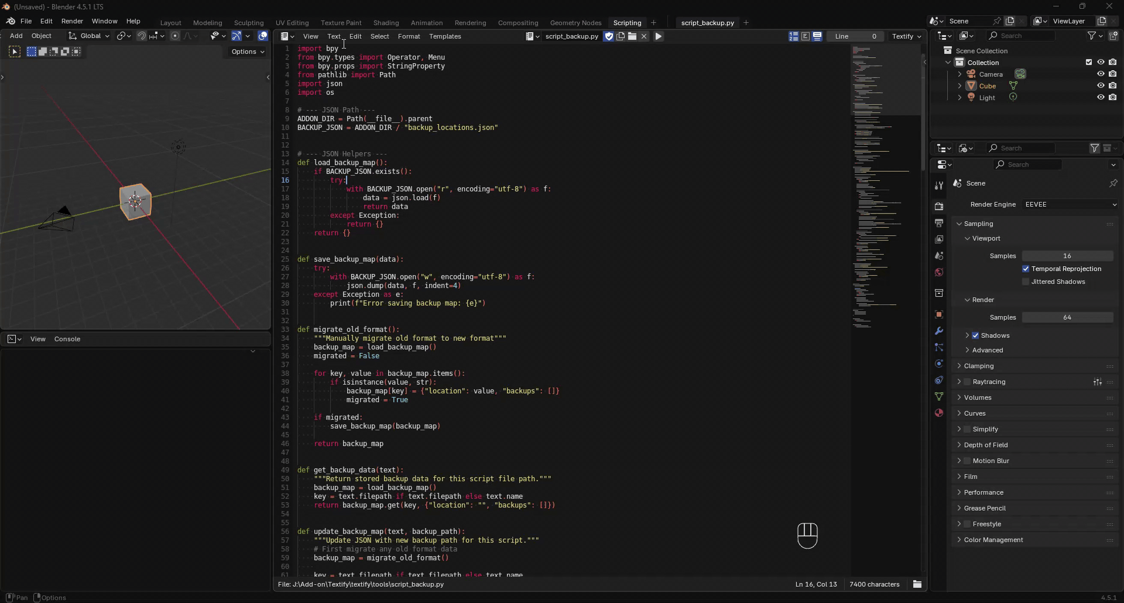Viewport: 1124px width, 603px height.
Task: Expand the Camera item in outliner
Action: pos(959,74)
